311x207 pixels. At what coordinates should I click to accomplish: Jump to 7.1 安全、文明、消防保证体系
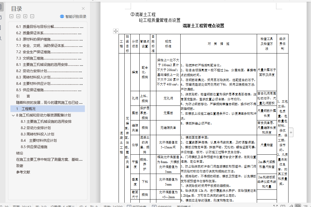49,46
